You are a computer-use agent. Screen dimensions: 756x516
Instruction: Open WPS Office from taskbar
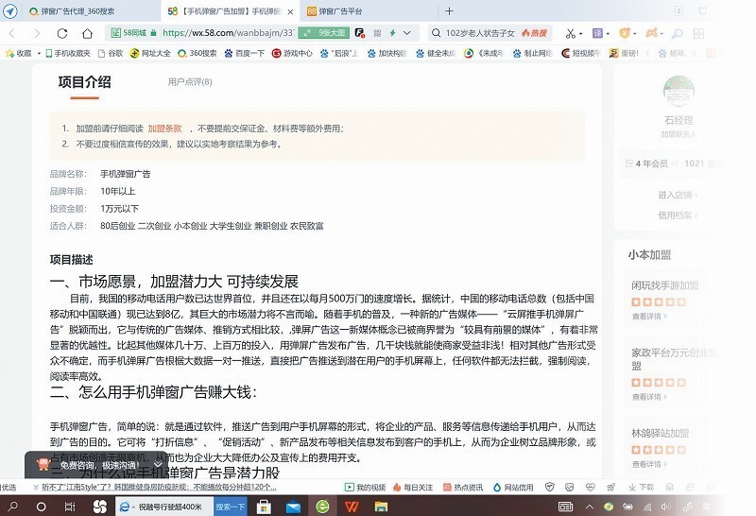click(352, 507)
